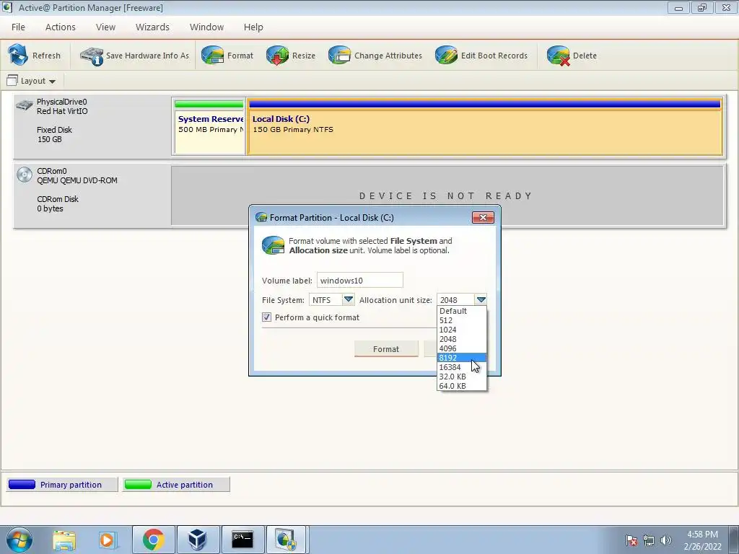The width and height of the screenshot is (739, 554).
Task: Click the volume speaker tray icon
Action: [666, 540]
